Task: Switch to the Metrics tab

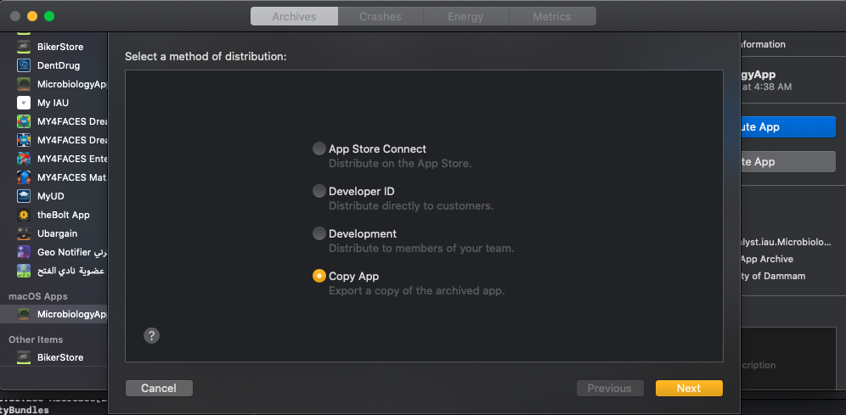Action: point(552,16)
